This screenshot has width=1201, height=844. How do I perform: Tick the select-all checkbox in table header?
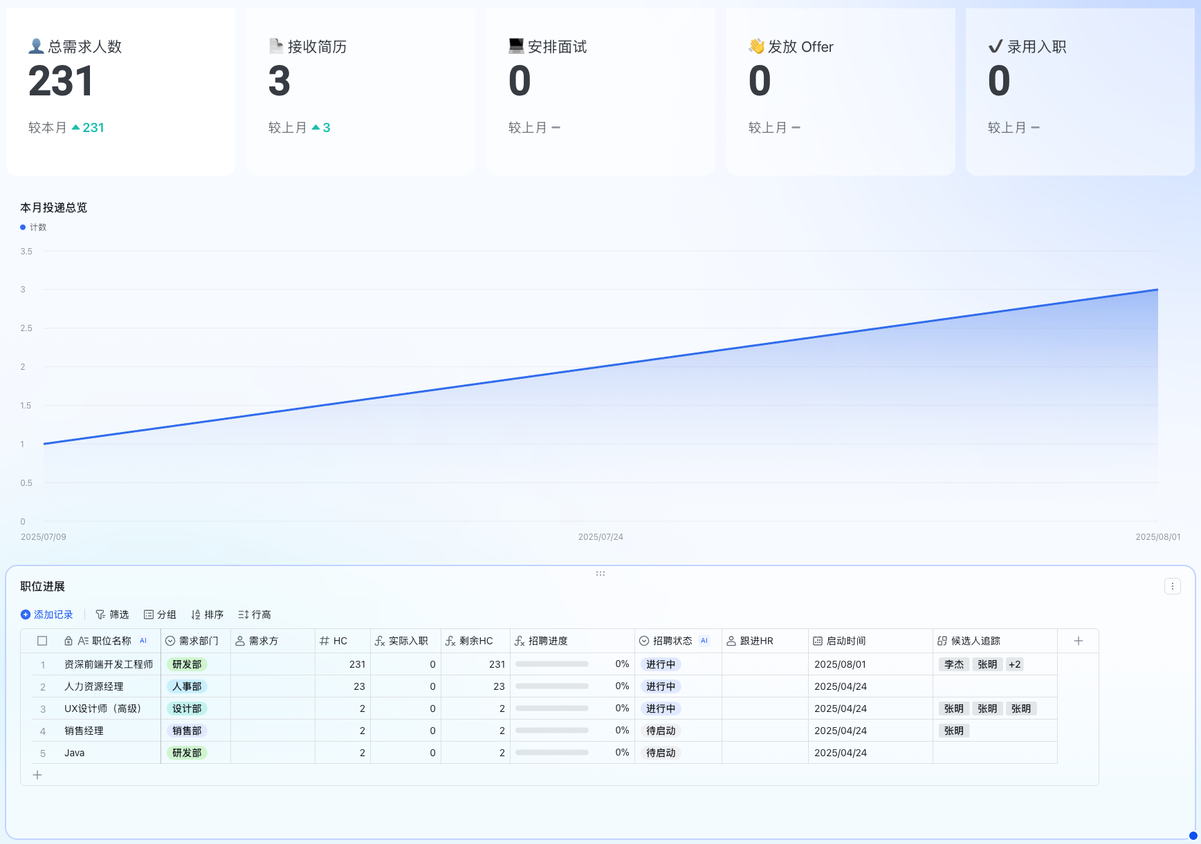[x=42, y=641]
